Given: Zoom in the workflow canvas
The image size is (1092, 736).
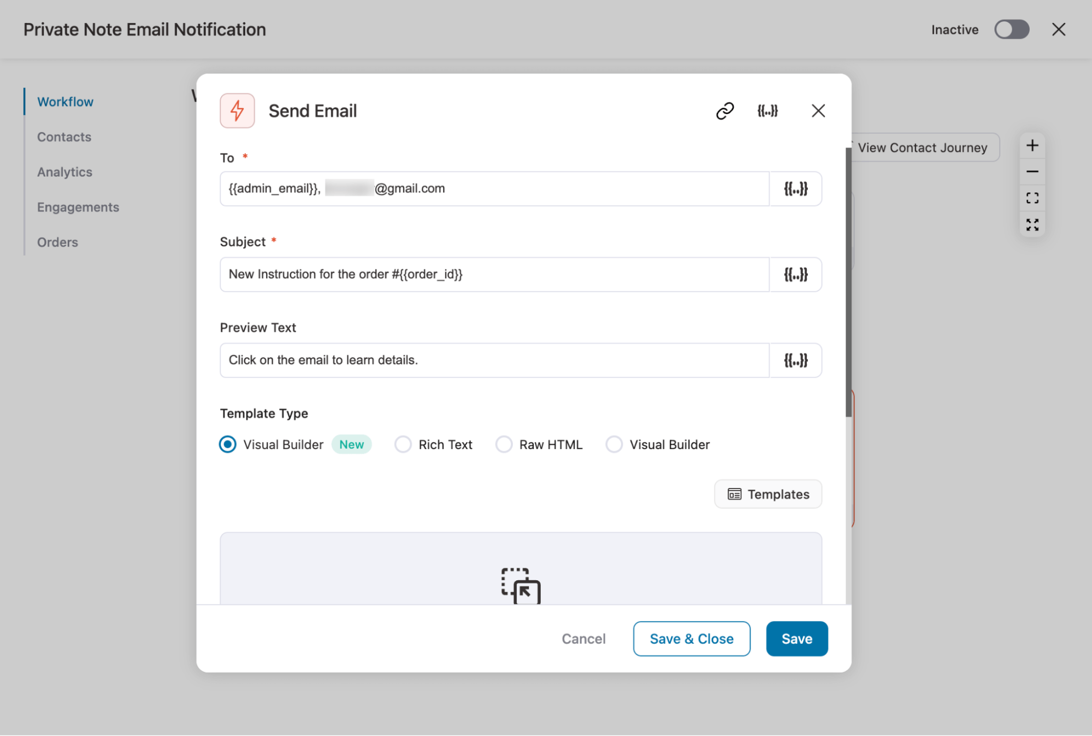Looking at the screenshot, I should 1032,146.
